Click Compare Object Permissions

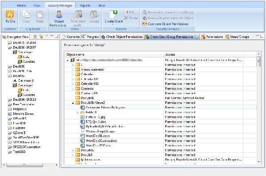pos(165,24)
